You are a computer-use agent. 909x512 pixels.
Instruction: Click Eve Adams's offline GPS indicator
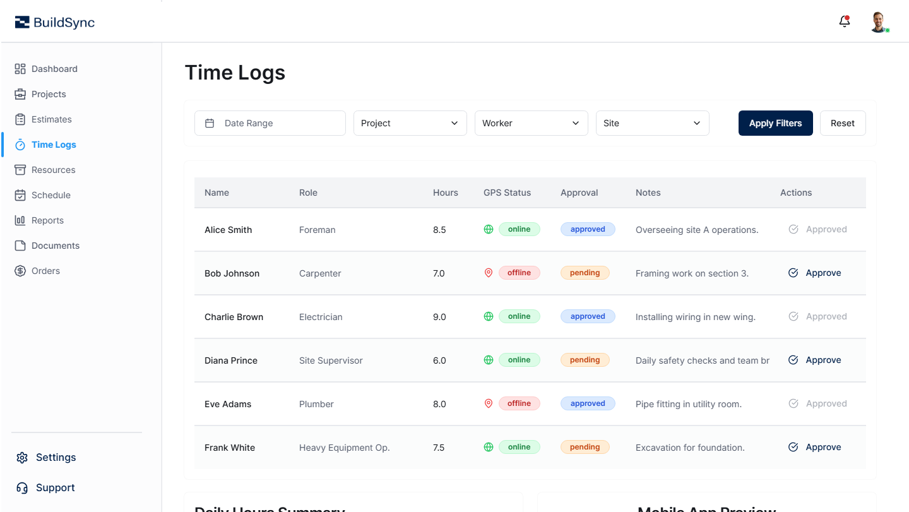point(488,403)
